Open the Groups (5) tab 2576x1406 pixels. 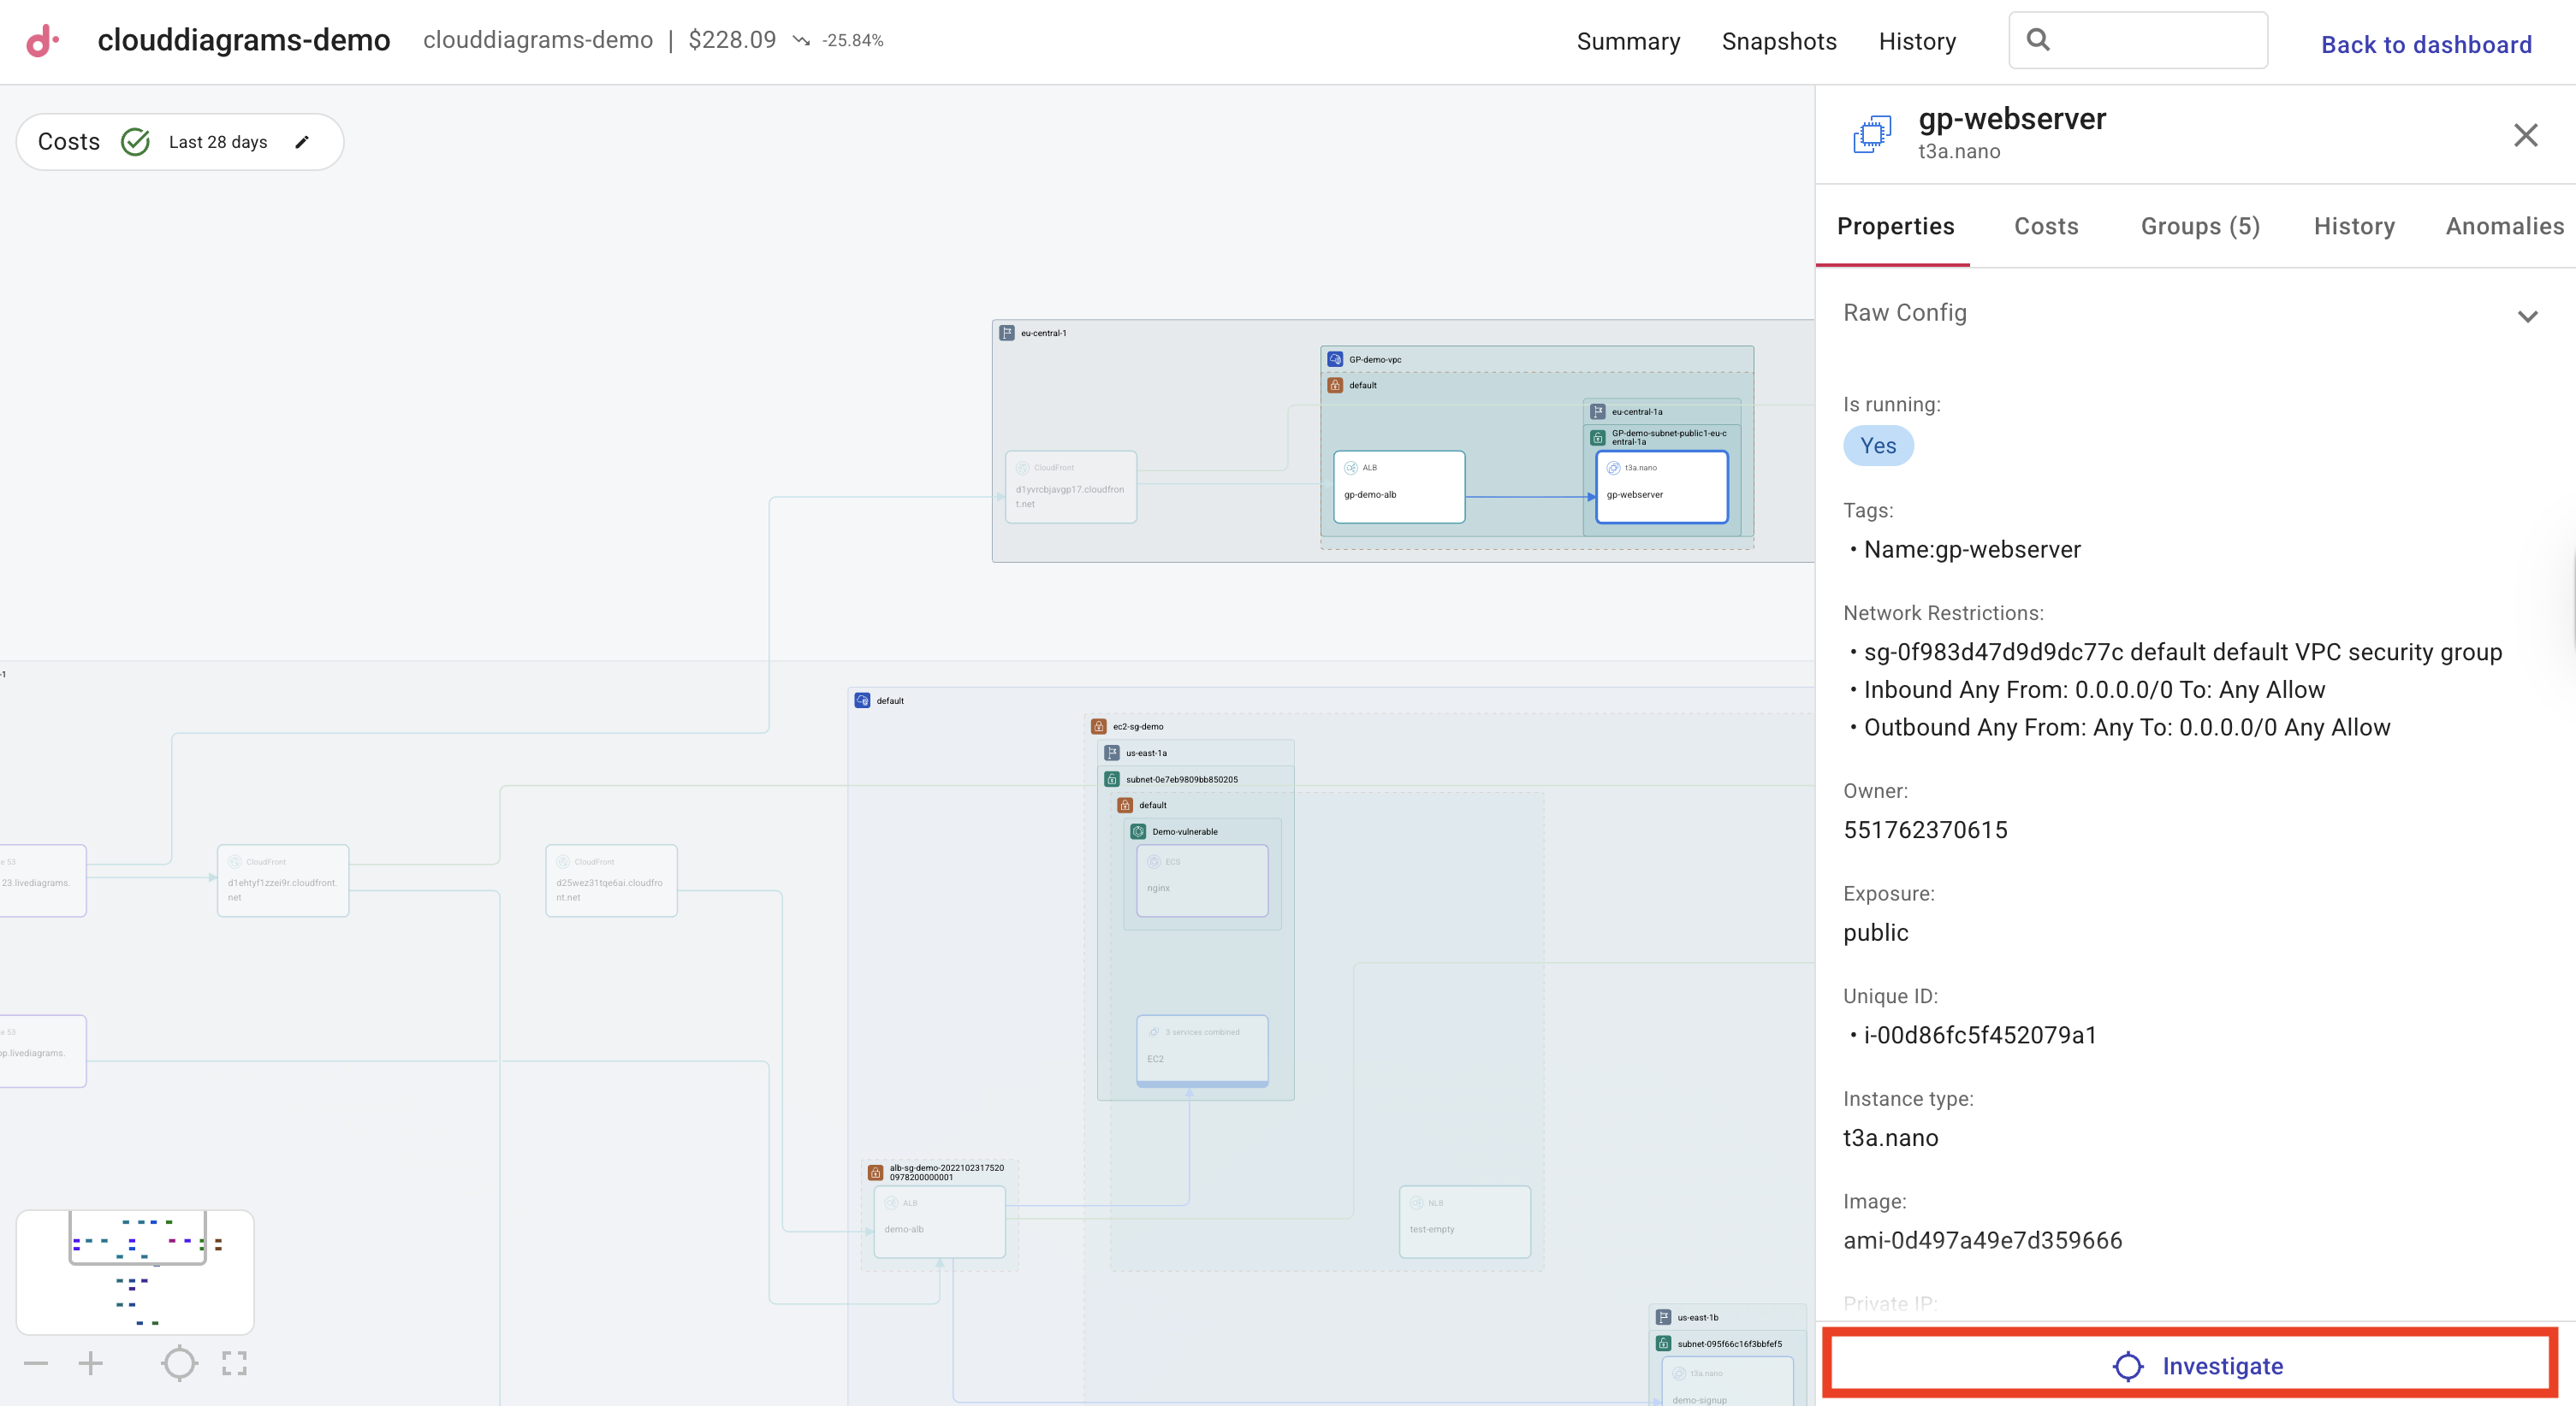[x=2199, y=227]
